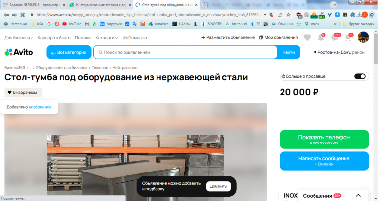Expand the 'Каталоги' menu
Screen dimensions: 378x201
tap(106, 38)
